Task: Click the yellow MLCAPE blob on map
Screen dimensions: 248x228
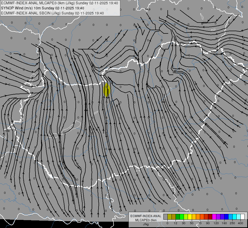Action: point(107,90)
